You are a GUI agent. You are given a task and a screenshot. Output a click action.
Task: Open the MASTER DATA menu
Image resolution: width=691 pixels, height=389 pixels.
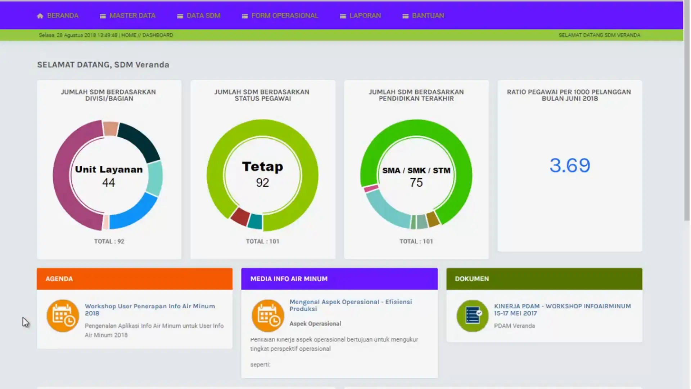pyautogui.click(x=132, y=16)
